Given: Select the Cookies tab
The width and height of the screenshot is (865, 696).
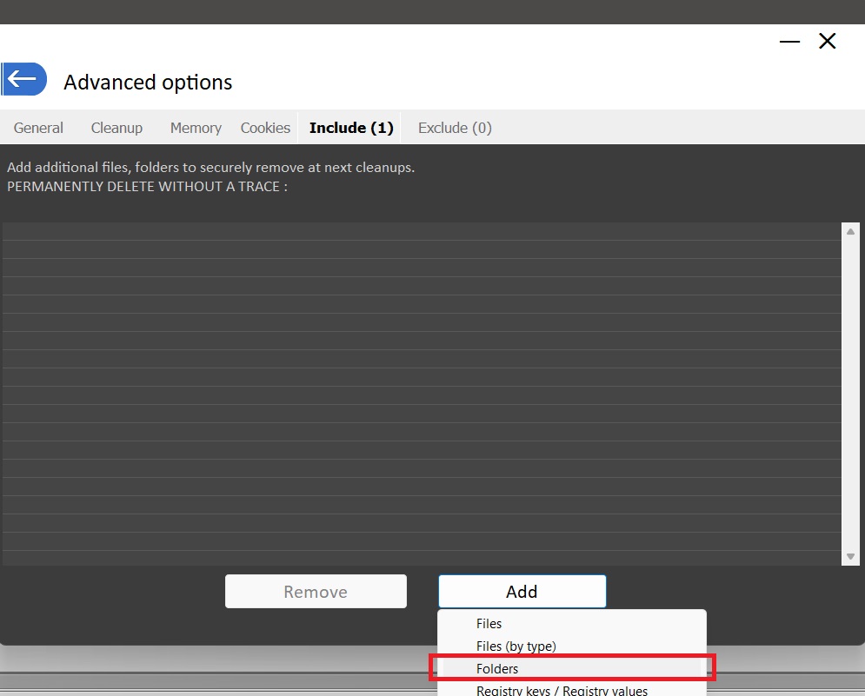Looking at the screenshot, I should pyautogui.click(x=265, y=128).
